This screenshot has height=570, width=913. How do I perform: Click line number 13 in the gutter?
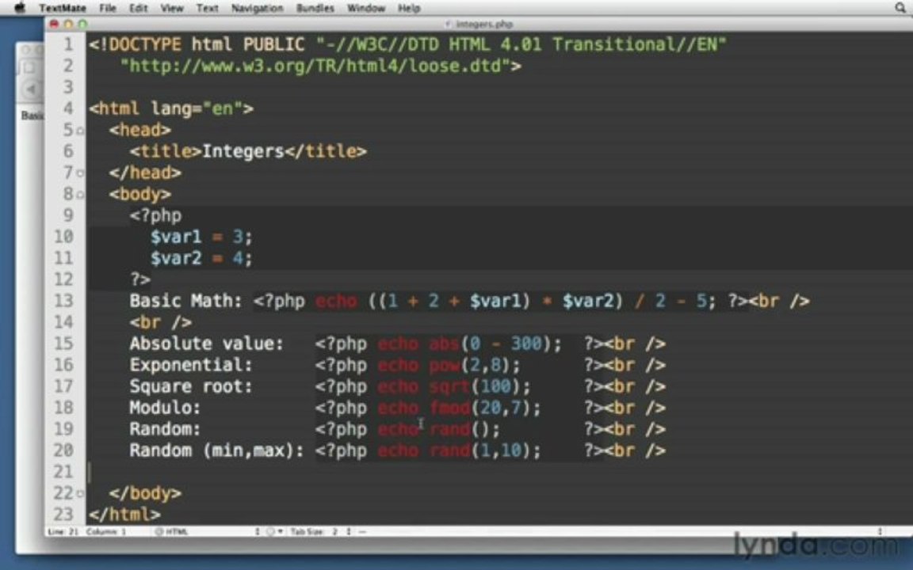click(x=63, y=302)
